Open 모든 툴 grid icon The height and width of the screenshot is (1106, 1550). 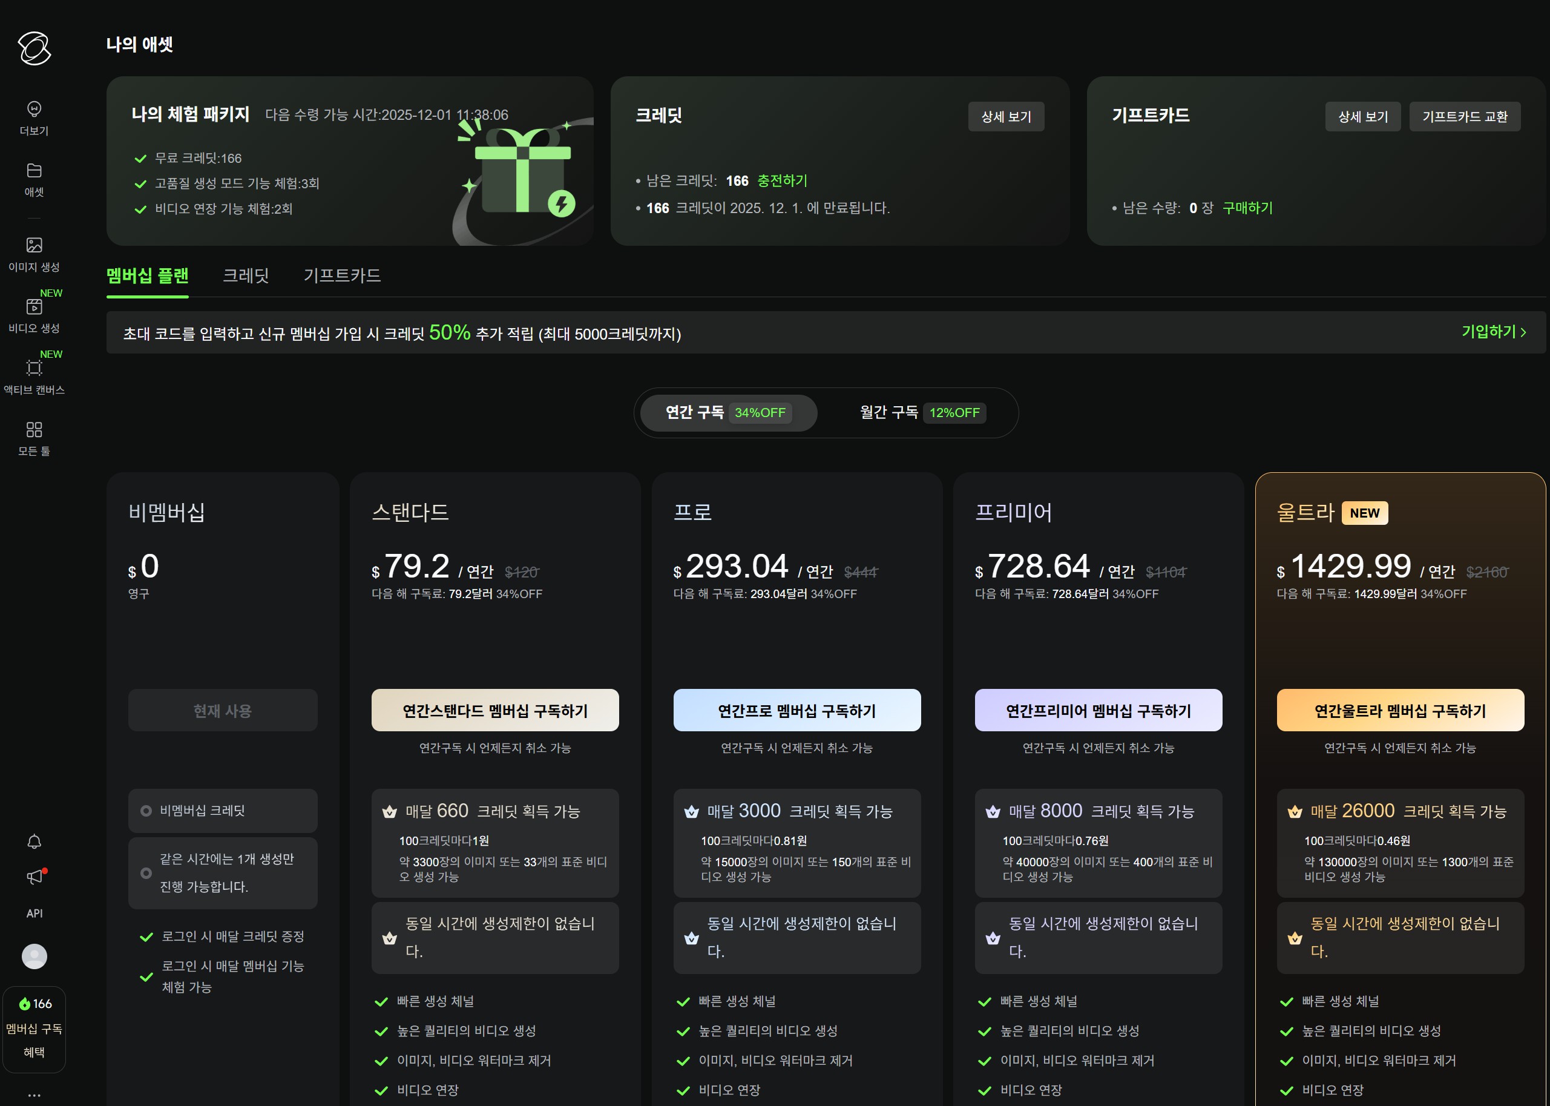(x=34, y=430)
